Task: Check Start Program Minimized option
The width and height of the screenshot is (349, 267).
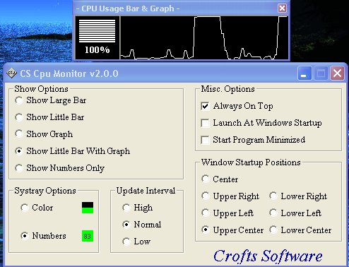Action: tap(205, 140)
